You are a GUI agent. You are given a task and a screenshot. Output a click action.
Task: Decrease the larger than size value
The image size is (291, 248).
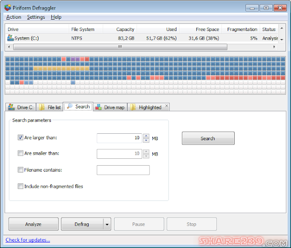pos(146,141)
